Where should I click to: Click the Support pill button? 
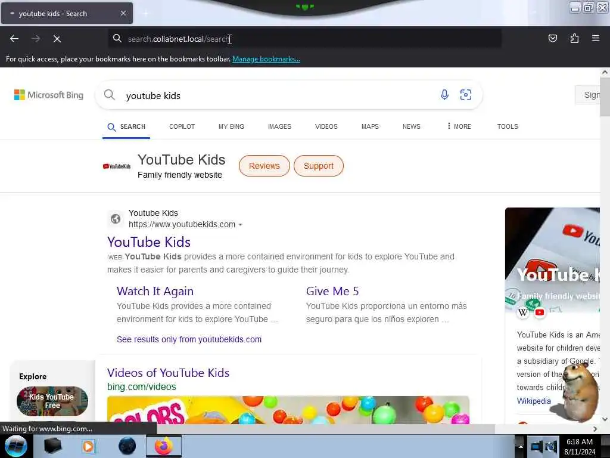tap(319, 166)
